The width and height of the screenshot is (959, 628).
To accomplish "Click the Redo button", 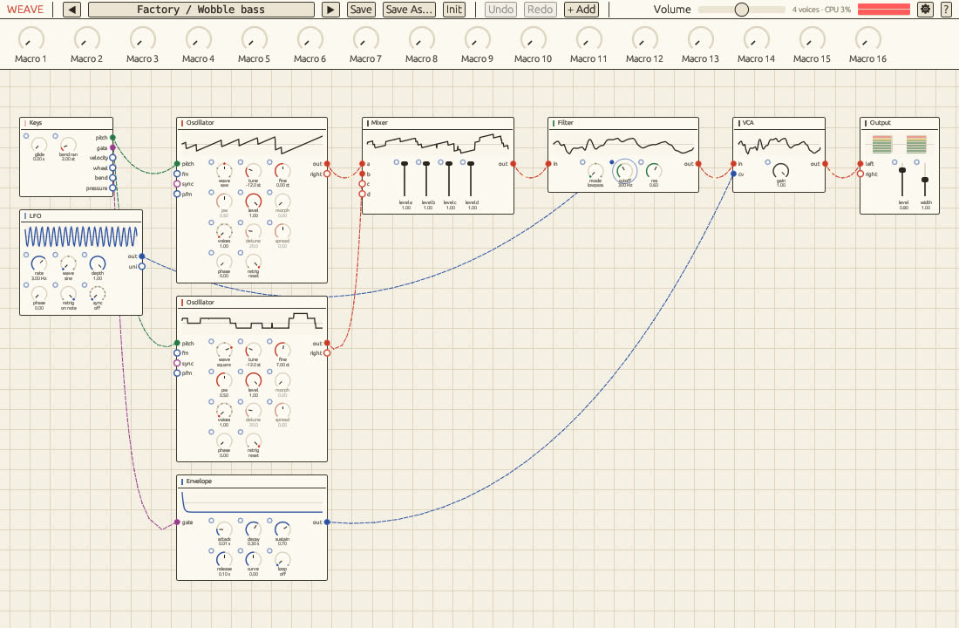I will pyautogui.click(x=540, y=10).
